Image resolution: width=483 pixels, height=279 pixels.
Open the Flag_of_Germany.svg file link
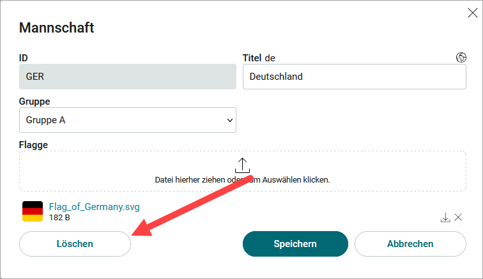pos(95,207)
